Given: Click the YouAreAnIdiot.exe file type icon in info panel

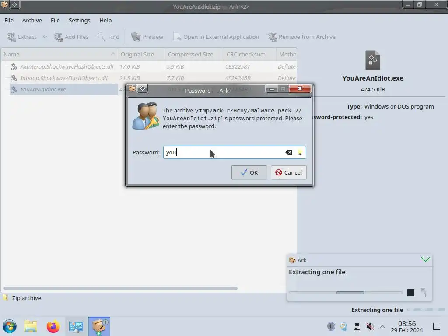Looking at the screenshot, I should (x=373, y=60).
